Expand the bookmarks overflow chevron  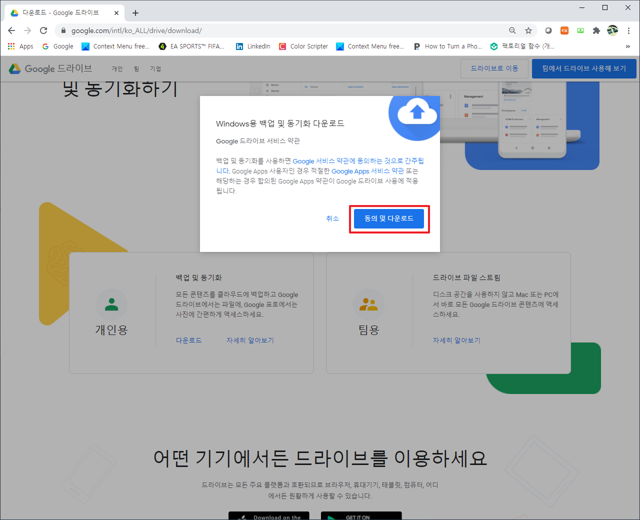628,46
